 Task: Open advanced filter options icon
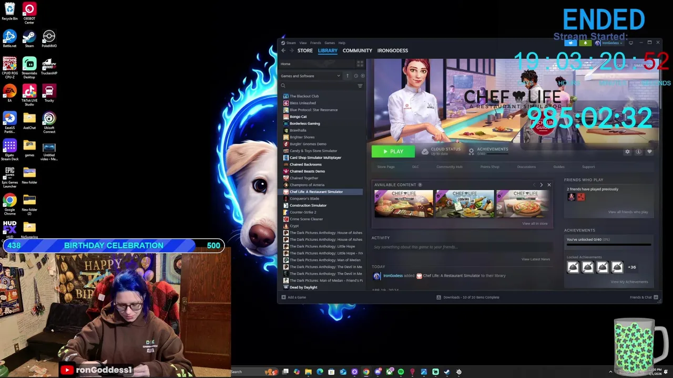pos(360,86)
